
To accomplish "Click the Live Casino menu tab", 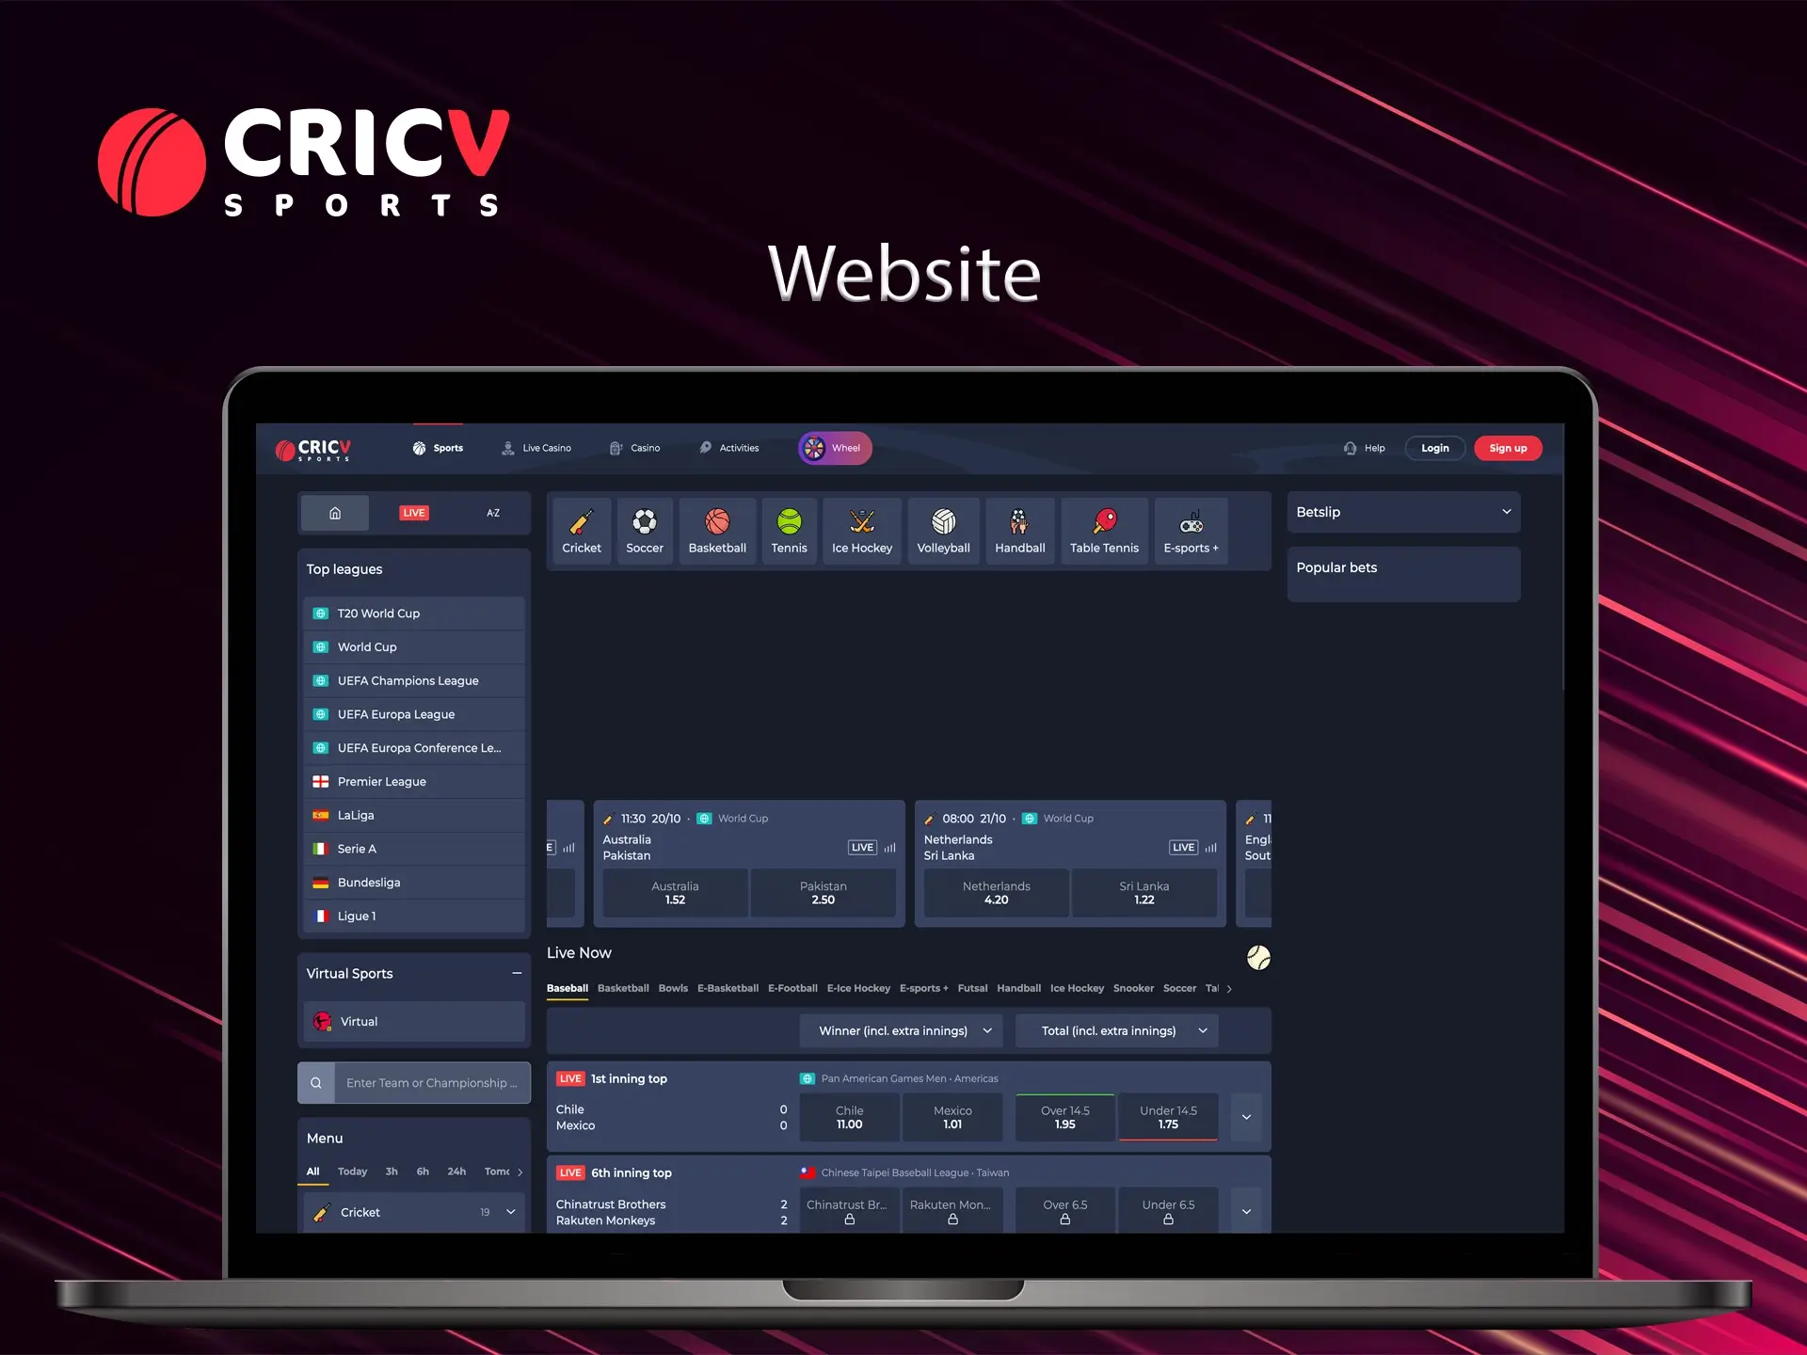I will [545, 448].
